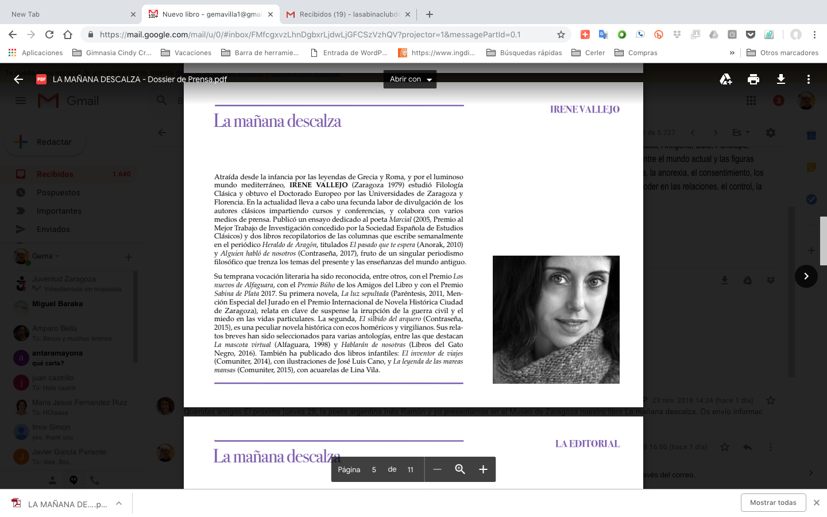Click the Irene Vallejo portrait photo
The image size is (827, 517).
tap(556, 319)
